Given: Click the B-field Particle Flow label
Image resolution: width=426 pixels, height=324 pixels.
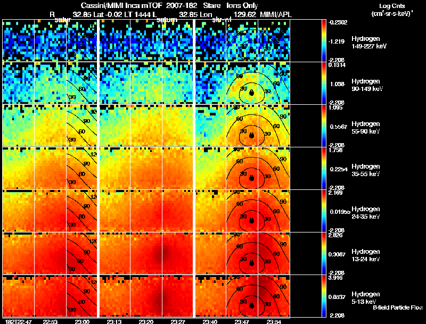Looking at the screenshot, I should [x=398, y=308].
